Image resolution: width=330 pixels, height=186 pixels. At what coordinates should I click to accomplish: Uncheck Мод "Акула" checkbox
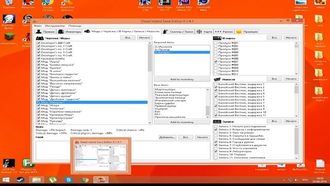tap(39, 61)
